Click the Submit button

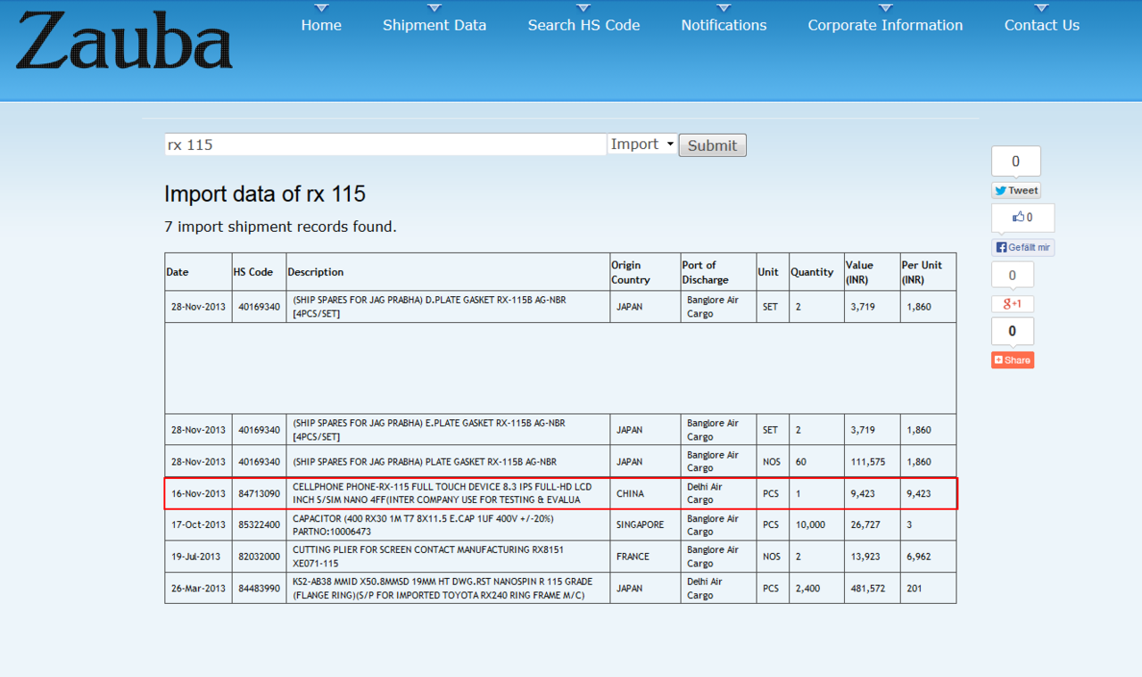click(712, 145)
